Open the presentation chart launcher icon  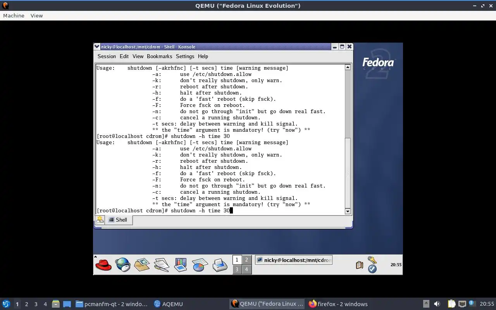click(181, 265)
